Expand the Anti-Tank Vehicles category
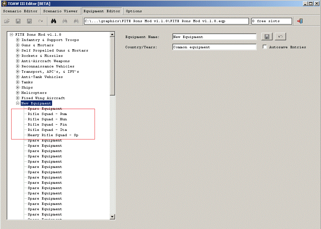 [18, 77]
